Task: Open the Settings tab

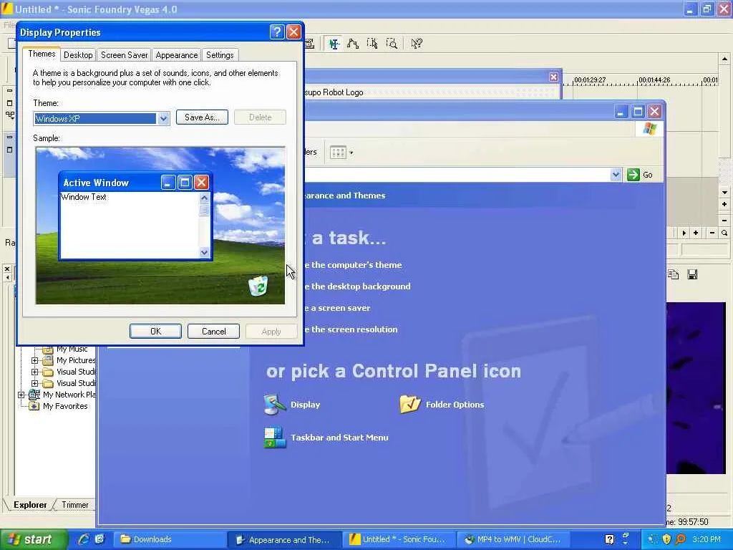Action: coord(220,55)
